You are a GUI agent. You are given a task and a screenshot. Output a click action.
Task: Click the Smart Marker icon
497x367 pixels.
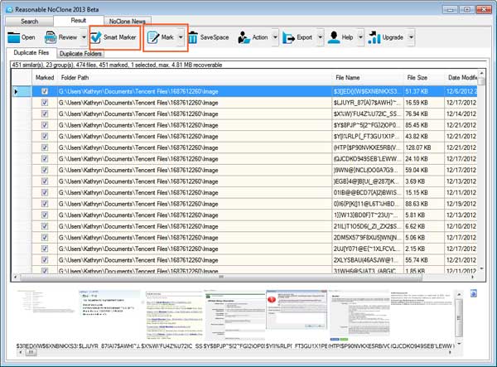[x=97, y=37]
